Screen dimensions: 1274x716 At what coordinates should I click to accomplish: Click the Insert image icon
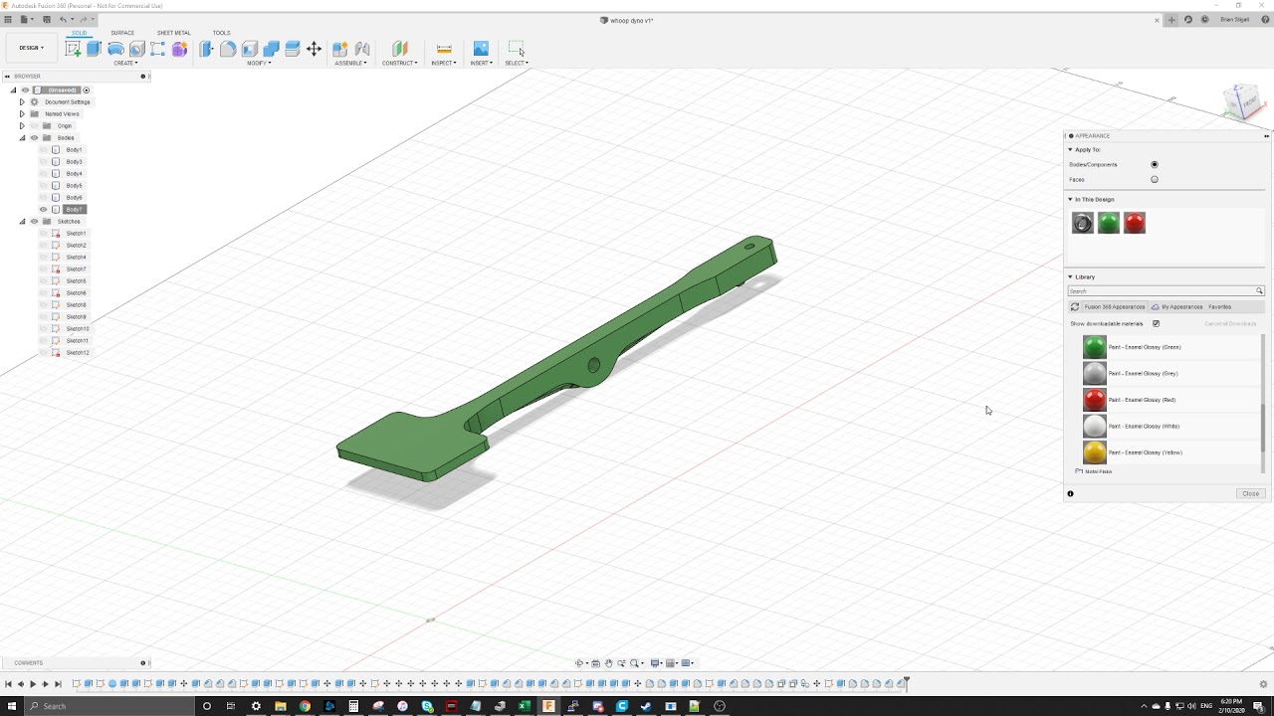click(x=481, y=49)
